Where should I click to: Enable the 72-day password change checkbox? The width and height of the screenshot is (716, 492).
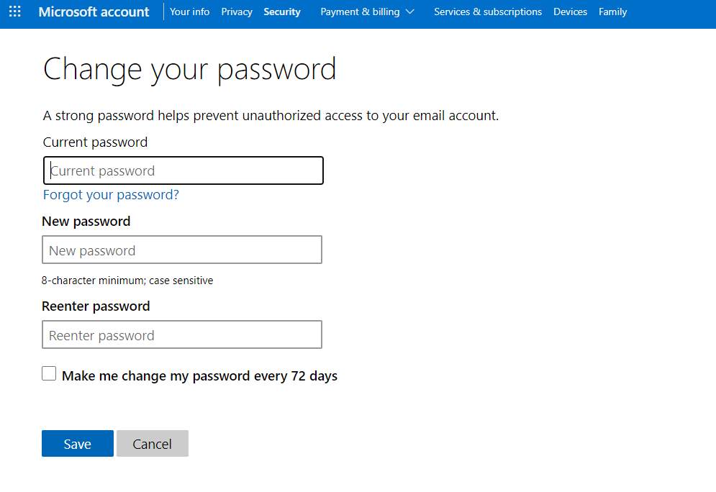click(x=49, y=373)
